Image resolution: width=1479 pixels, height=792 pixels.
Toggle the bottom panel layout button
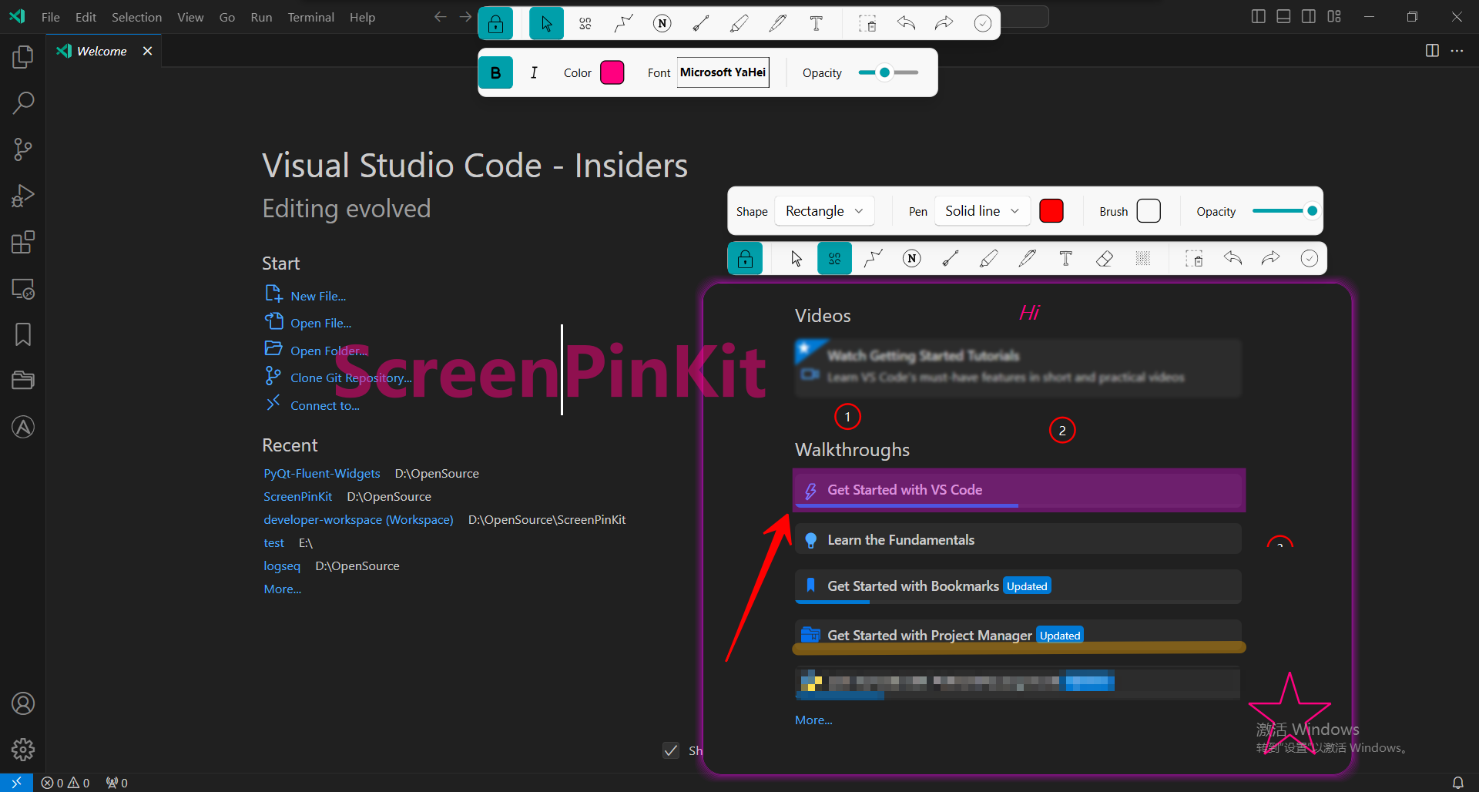pyautogui.click(x=1283, y=16)
